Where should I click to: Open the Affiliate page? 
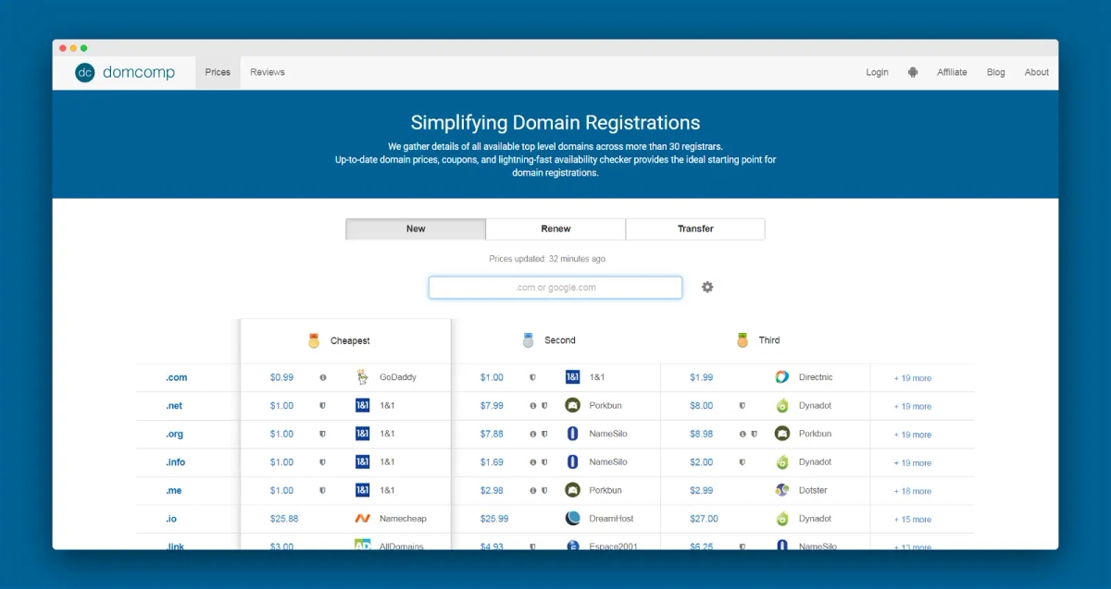[952, 72]
